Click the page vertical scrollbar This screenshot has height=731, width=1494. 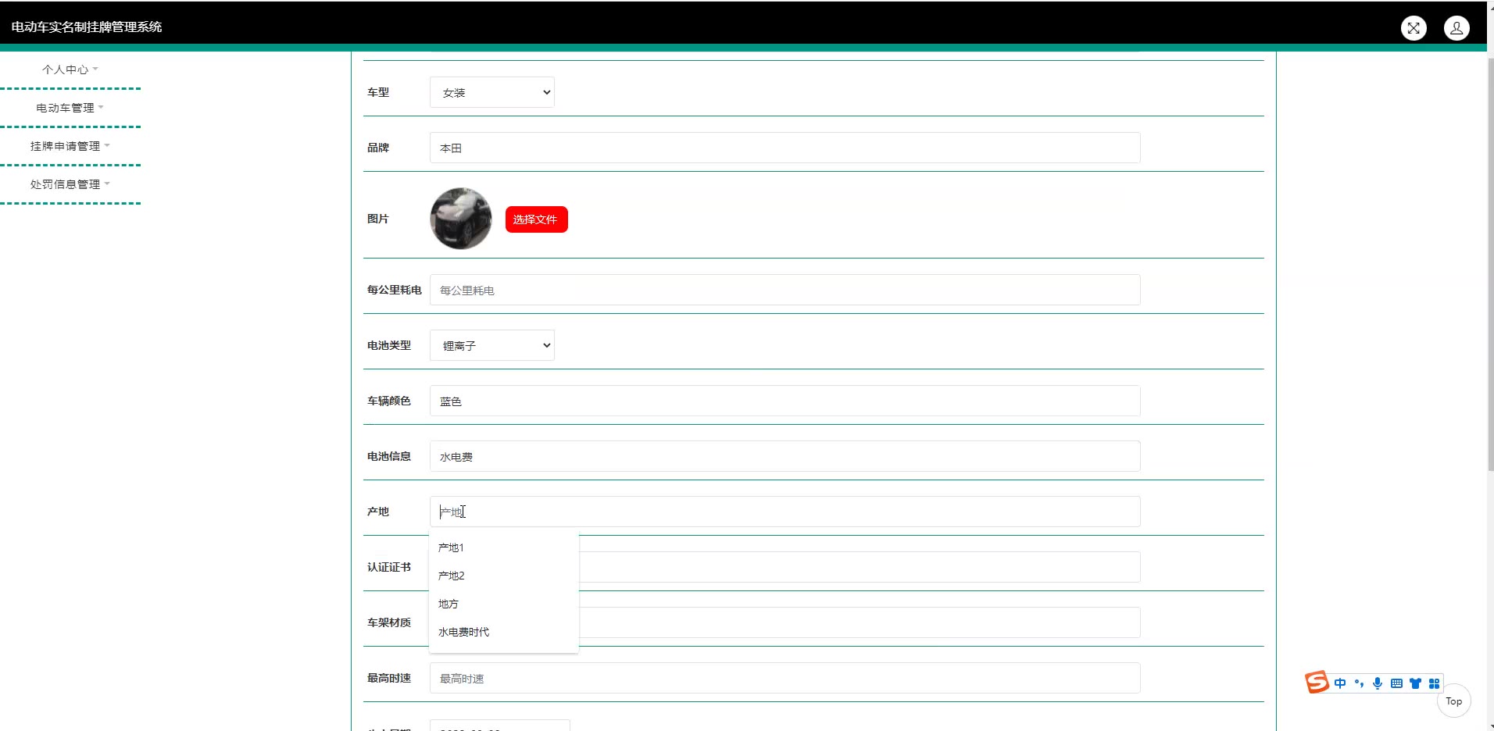[x=1490, y=264]
